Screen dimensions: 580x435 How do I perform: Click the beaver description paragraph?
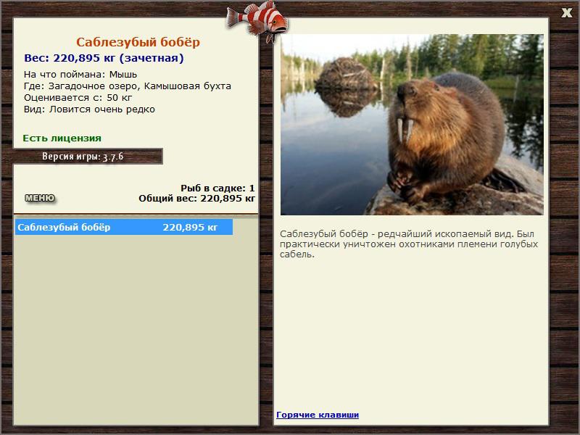(x=409, y=244)
